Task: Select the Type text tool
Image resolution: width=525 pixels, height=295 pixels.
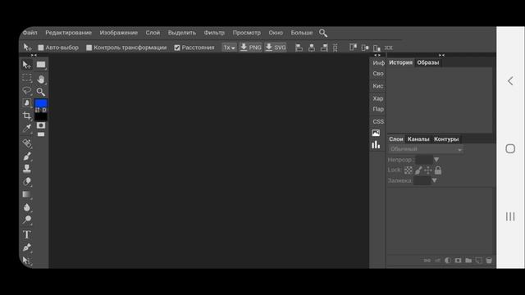Action: tap(27, 234)
